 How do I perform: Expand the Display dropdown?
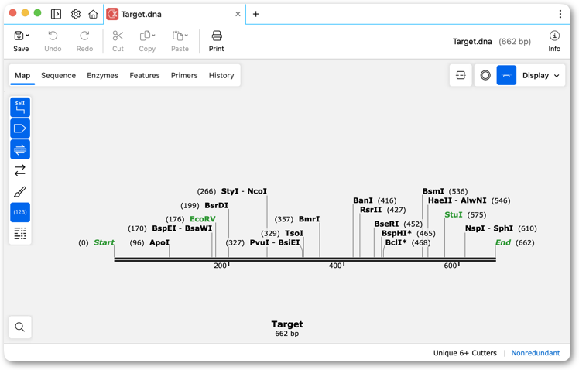(541, 75)
